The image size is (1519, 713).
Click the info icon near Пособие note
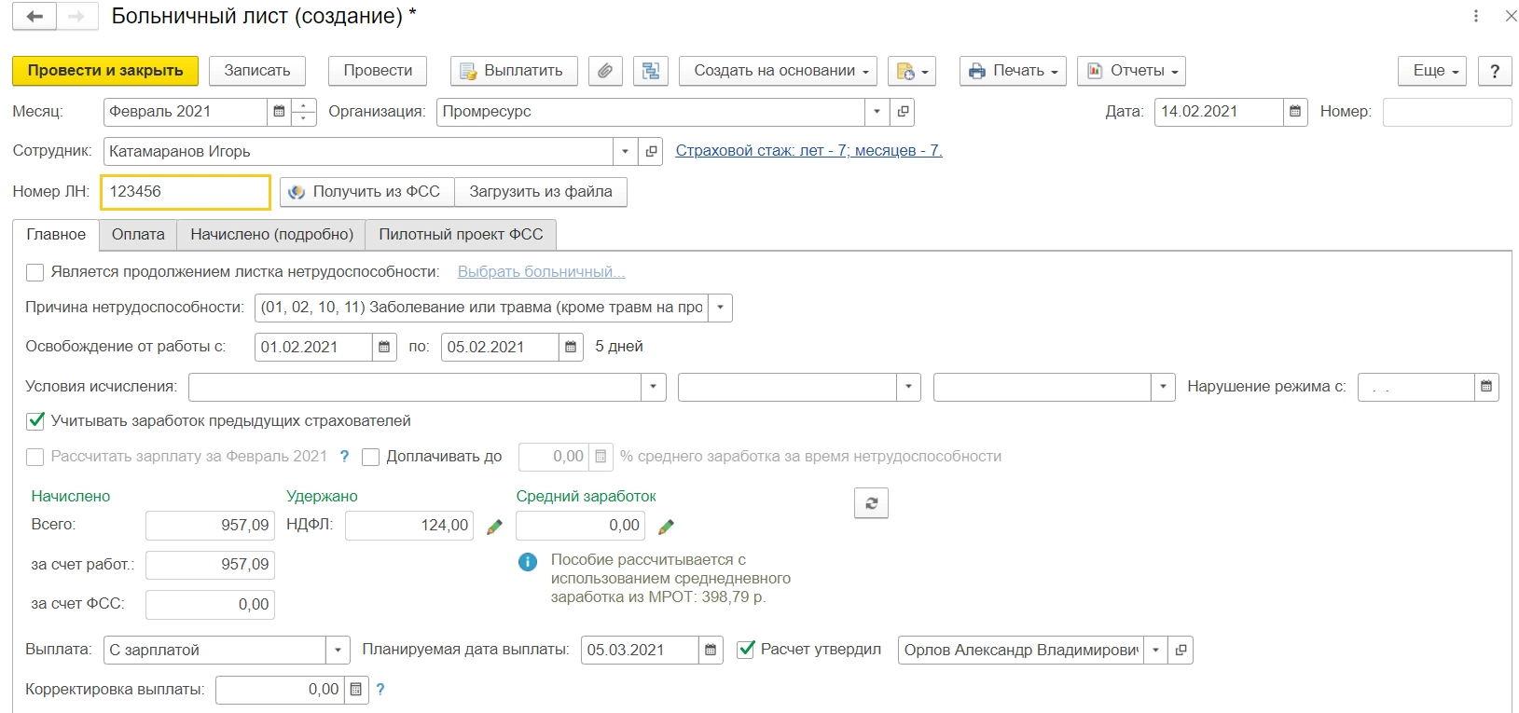tap(528, 562)
